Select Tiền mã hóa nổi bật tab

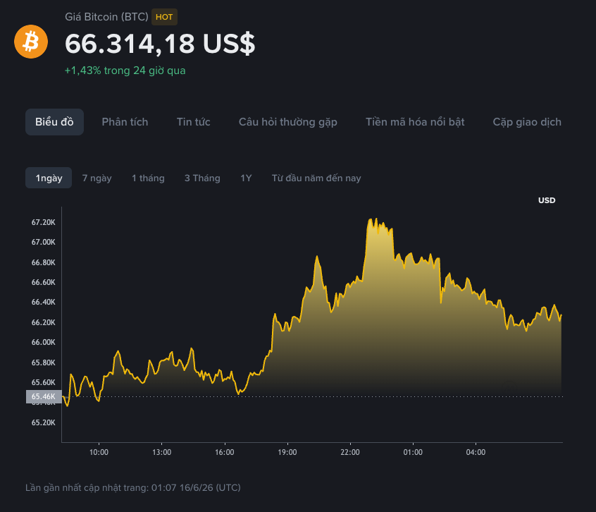coord(415,122)
